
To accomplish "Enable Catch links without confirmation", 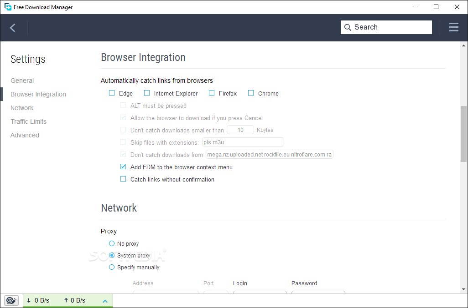I will coord(123,179).
